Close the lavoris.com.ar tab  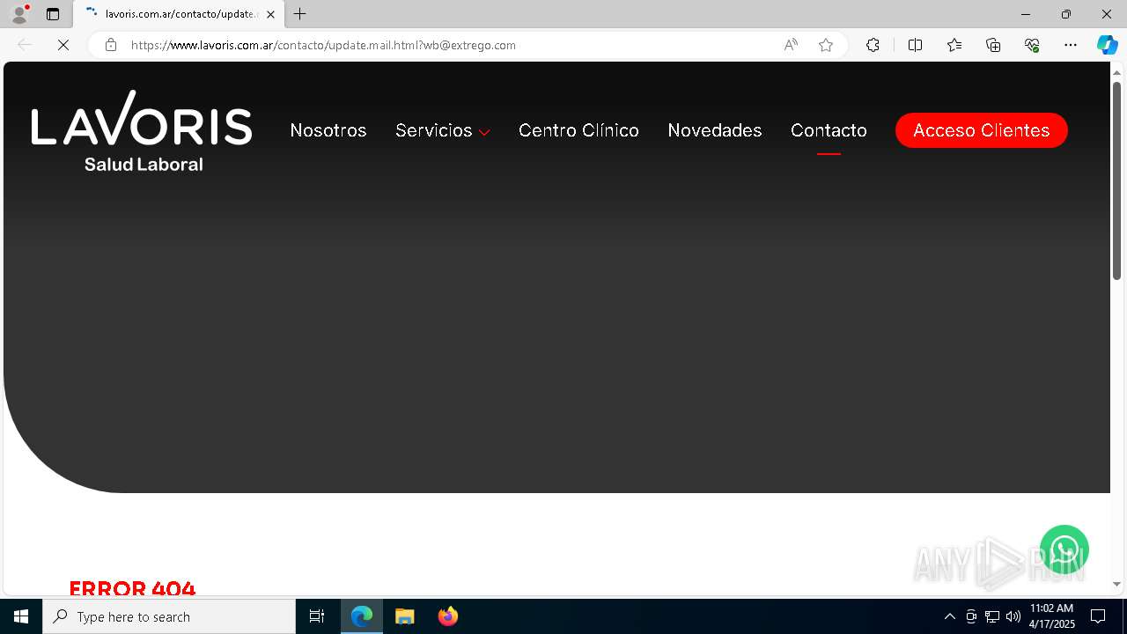tap(270, 14)
